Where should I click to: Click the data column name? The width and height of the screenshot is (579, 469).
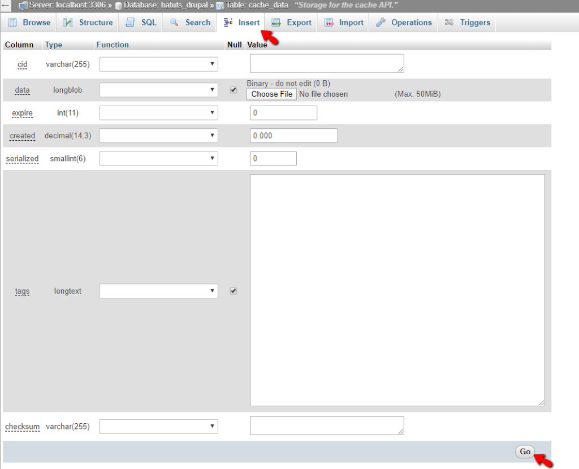pos(22,90)
